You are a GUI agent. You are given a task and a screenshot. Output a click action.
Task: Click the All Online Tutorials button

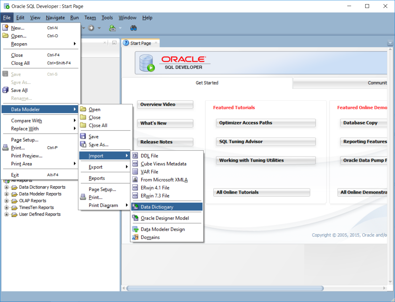coord(261,192)
